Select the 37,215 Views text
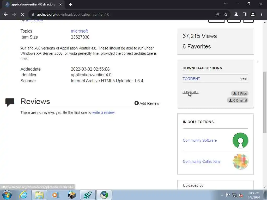The height and width of the screenshot is (200, 267). pos(199,36)
